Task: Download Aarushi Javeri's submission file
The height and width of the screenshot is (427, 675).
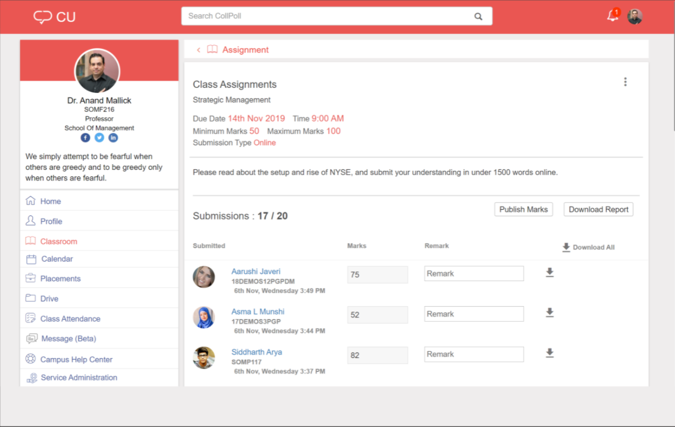Action: coord(550,272)
